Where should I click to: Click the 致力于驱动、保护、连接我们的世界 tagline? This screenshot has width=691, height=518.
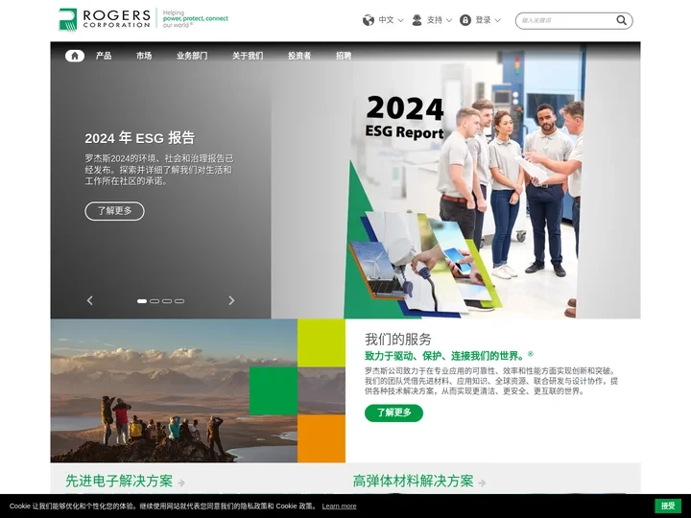click(x=448, y=356)
